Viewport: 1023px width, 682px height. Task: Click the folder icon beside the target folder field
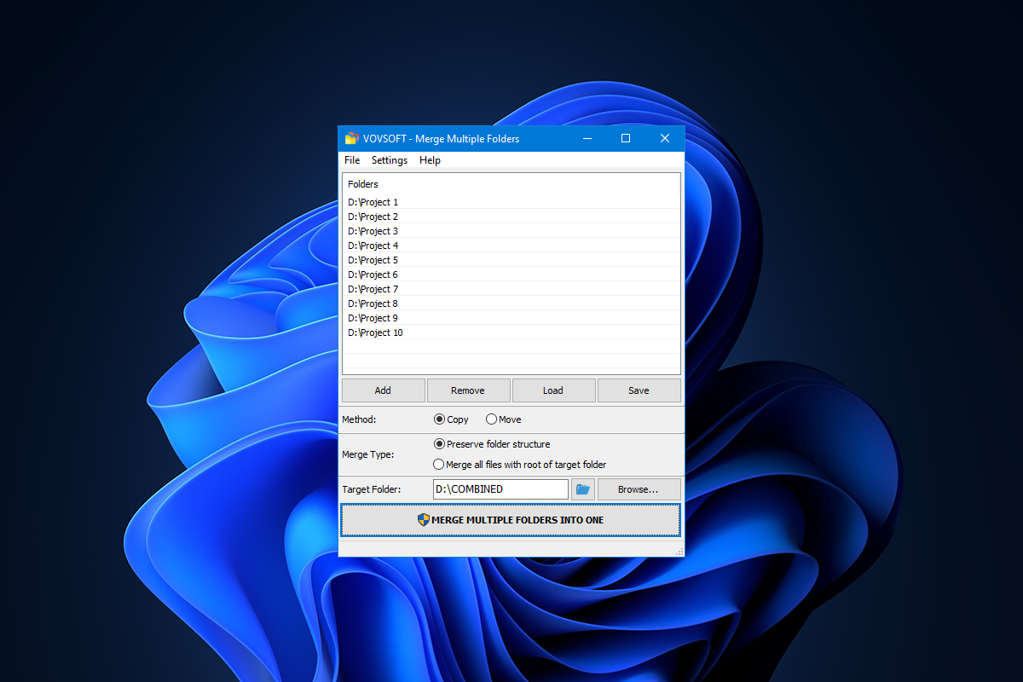583,488
